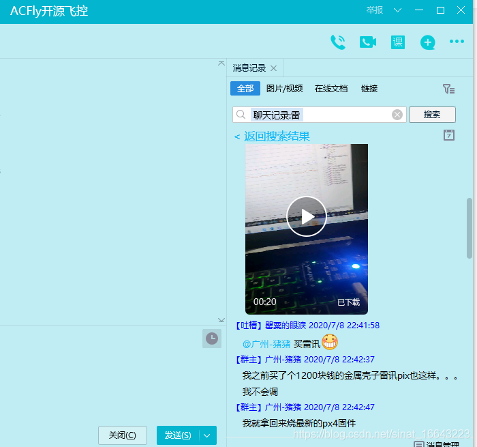
Task: Open the group class (课) icon
Action: [x=397, y=42]
